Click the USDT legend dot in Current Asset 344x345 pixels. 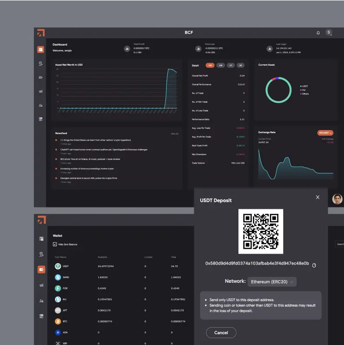(x=301, y=86)
